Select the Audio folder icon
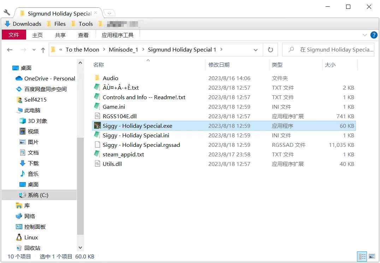This screenshot has width=380, height=263. (x=97, y=78)
